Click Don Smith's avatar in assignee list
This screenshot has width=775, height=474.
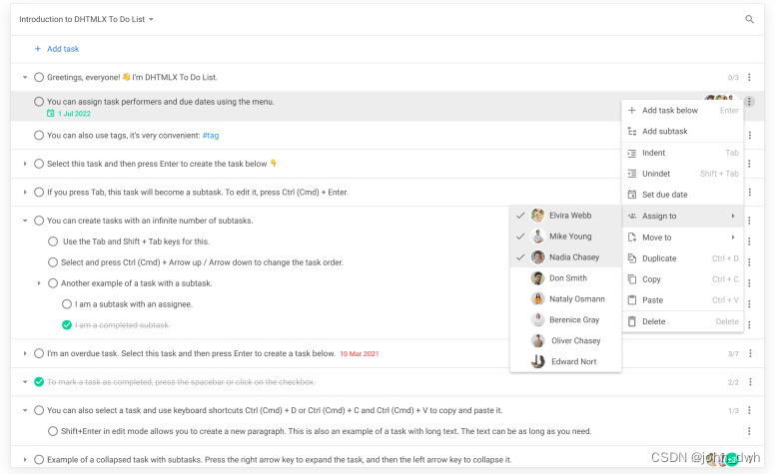point(537,278)
